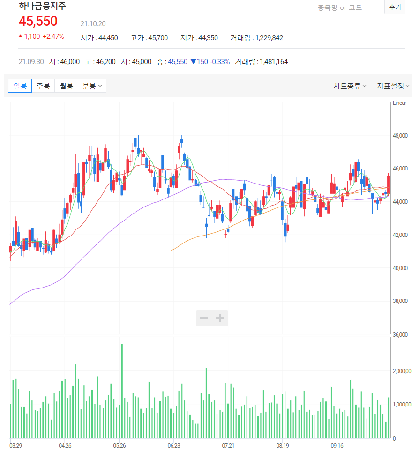
Task: Click the 거래량 : 1,229,842 value
Action: pos(257,38)
